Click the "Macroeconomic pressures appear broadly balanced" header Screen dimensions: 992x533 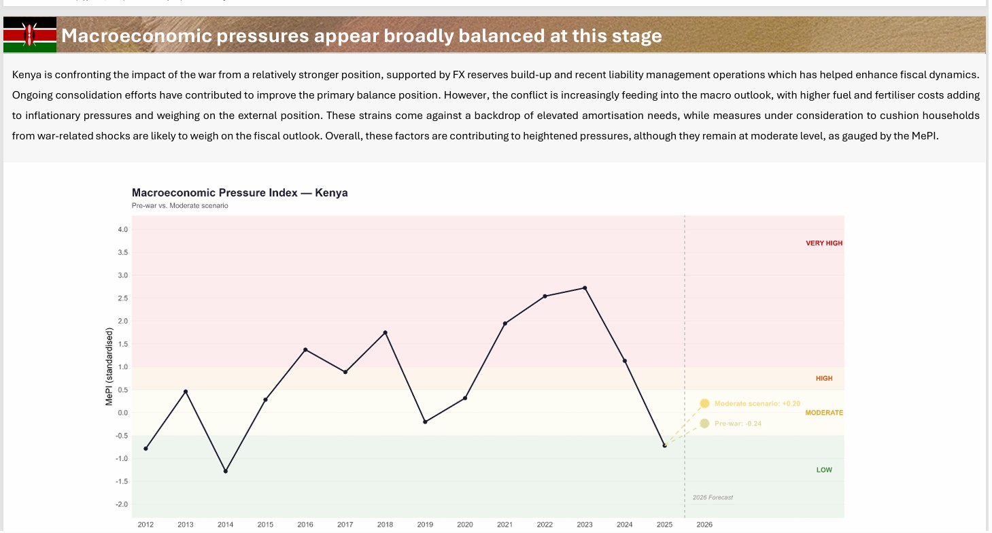(x=361, y=35)
